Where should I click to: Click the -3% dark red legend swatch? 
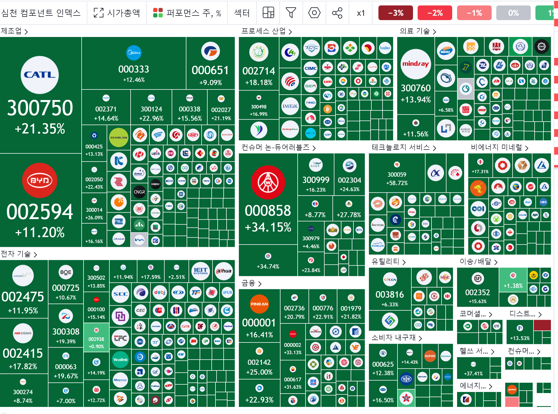[x=395, y=13]
